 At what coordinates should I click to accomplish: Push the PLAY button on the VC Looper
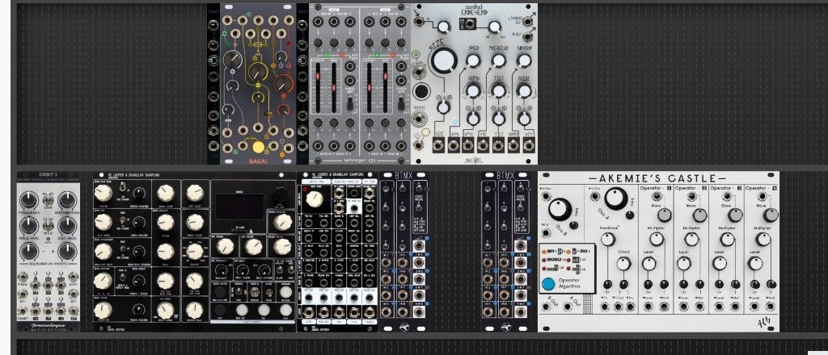pyautogui.click(x=286, y=311)
